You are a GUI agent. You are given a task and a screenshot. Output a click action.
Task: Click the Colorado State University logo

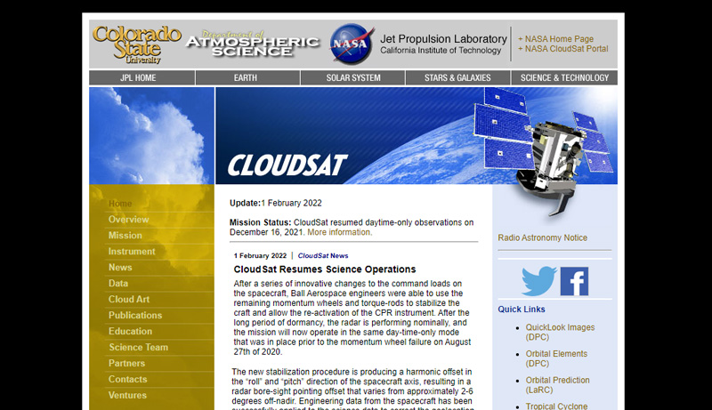click(x=137, y=44)
